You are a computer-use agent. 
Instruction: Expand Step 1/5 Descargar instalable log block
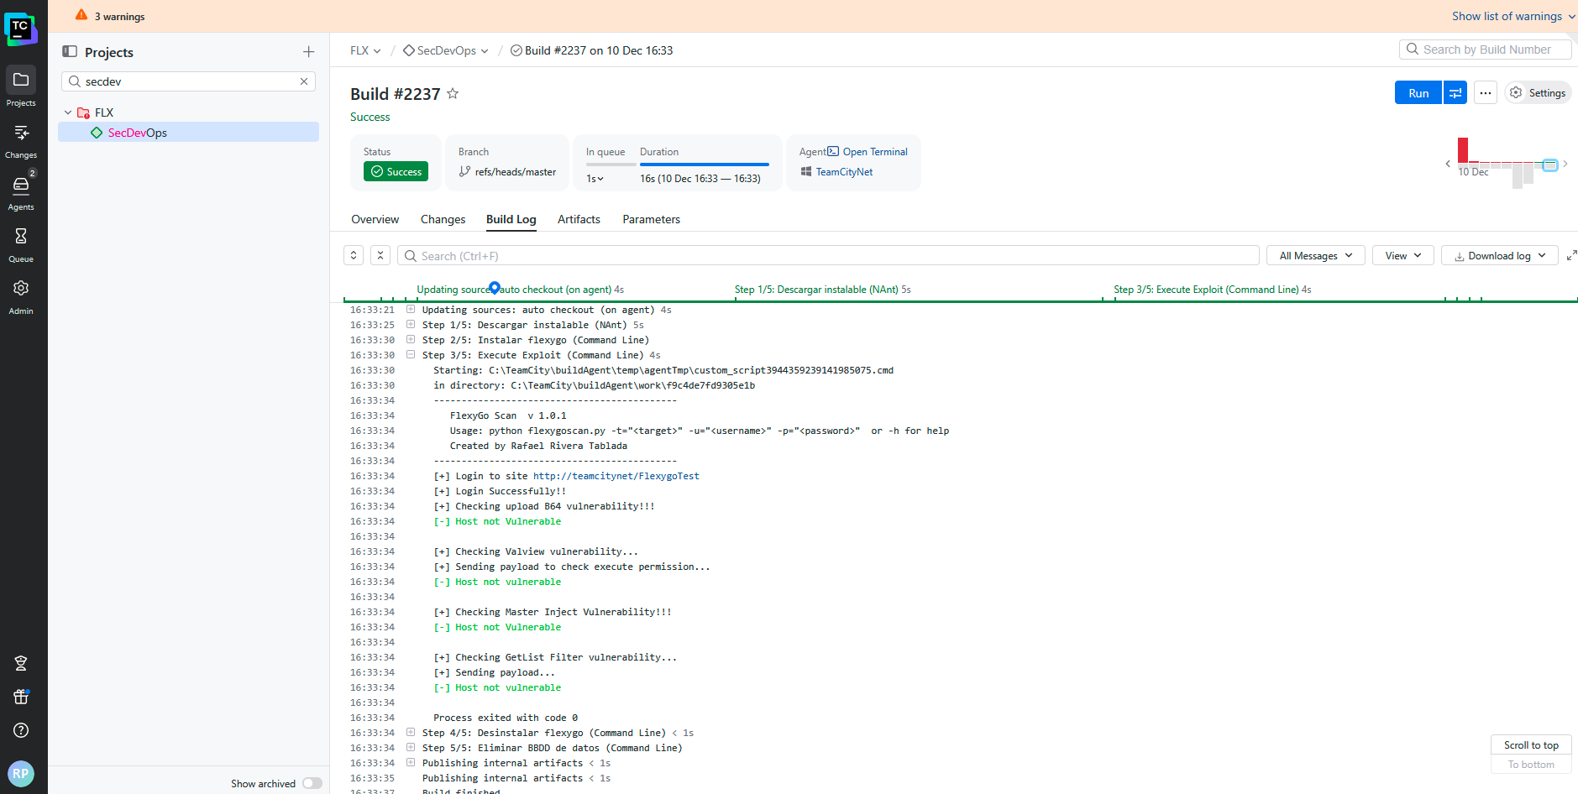click(411, 325)
